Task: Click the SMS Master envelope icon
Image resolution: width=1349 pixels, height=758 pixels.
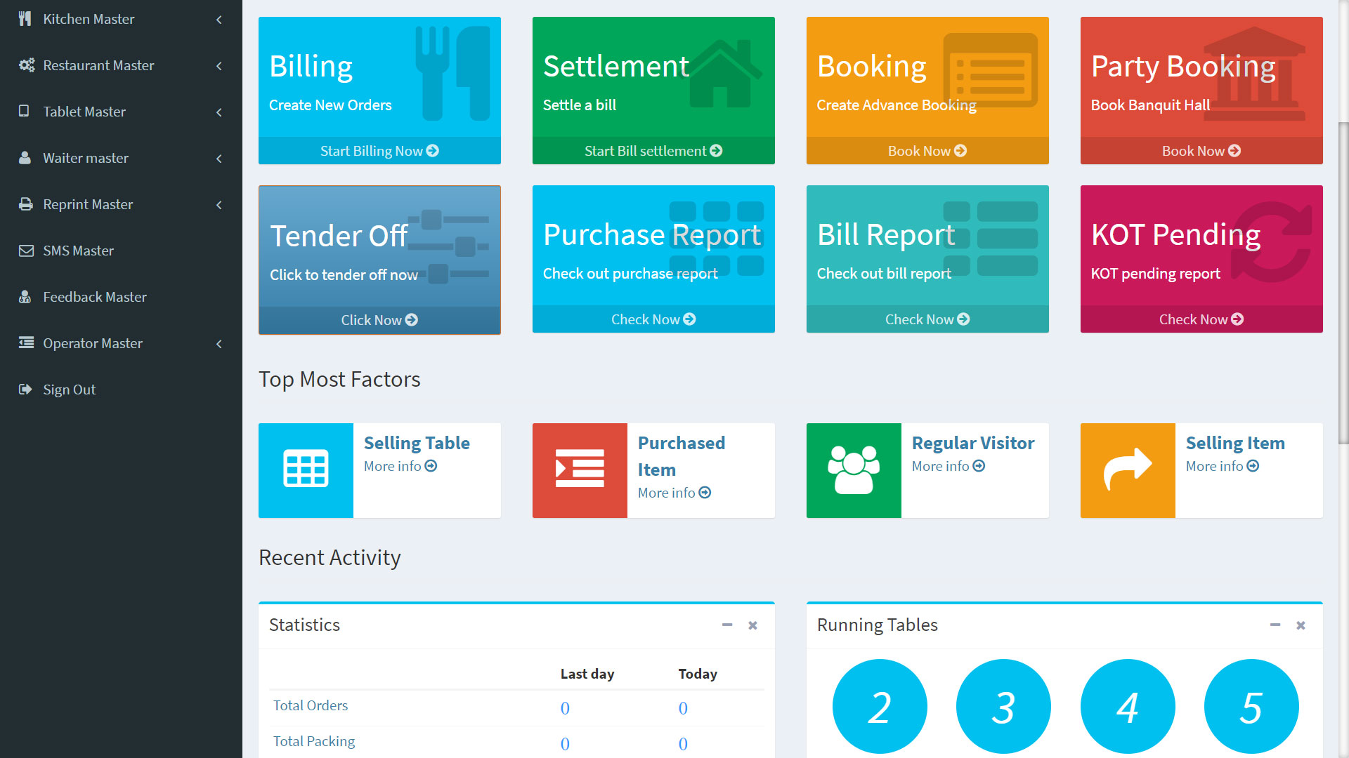Action: pos(26,251)
